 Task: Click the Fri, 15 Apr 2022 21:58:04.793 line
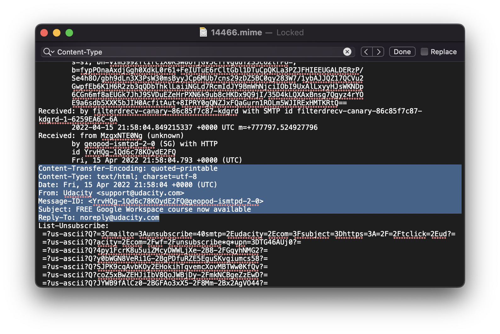coord(157,160)
